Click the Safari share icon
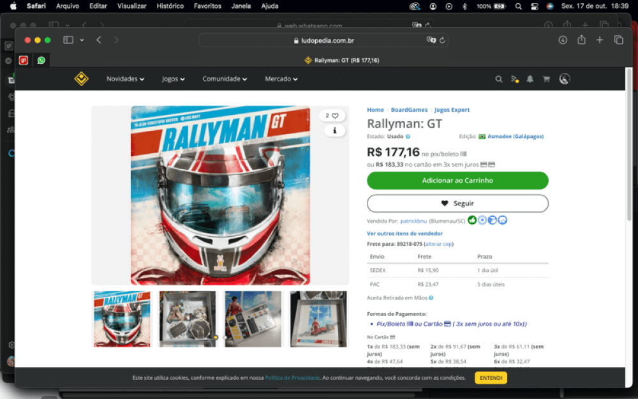The height and width of the screenshot is (399, 638). click(x=581, y=40)
